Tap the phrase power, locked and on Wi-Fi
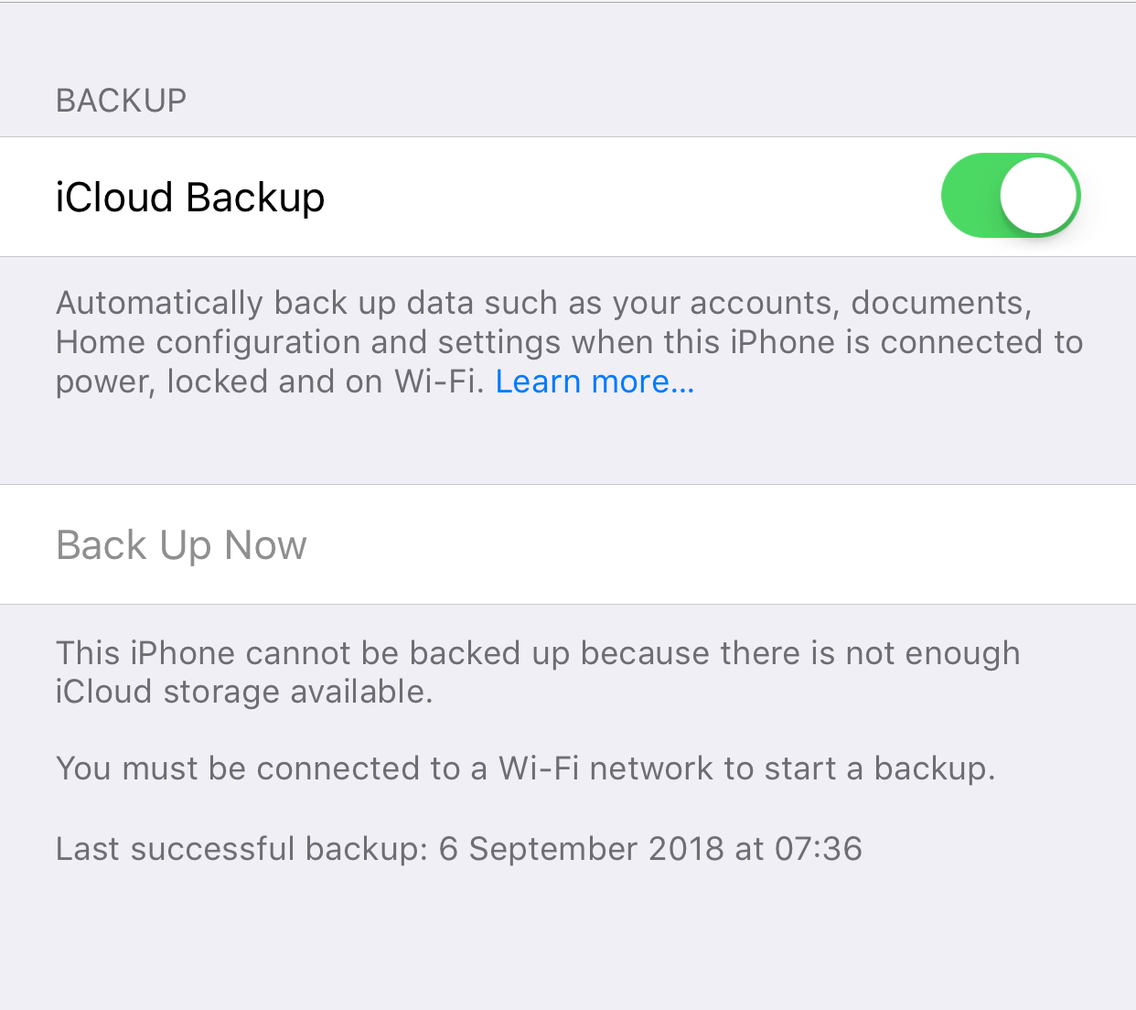 tap(270, 381)
